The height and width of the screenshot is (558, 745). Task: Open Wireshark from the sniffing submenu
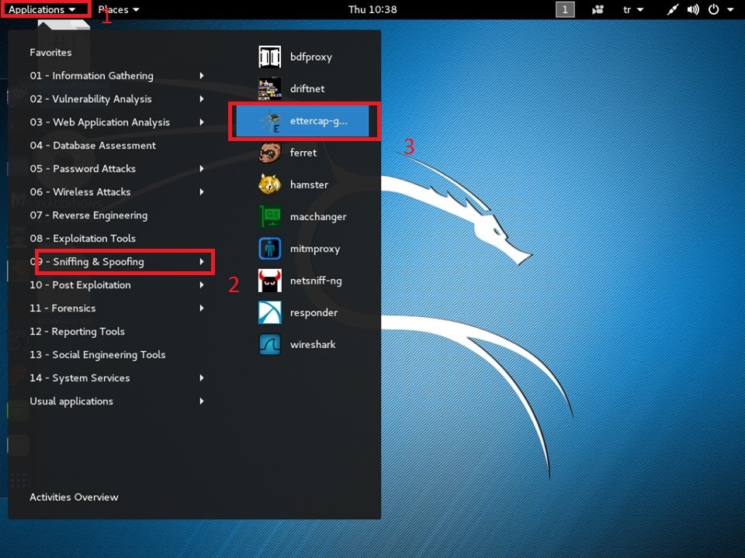(269, 344)
